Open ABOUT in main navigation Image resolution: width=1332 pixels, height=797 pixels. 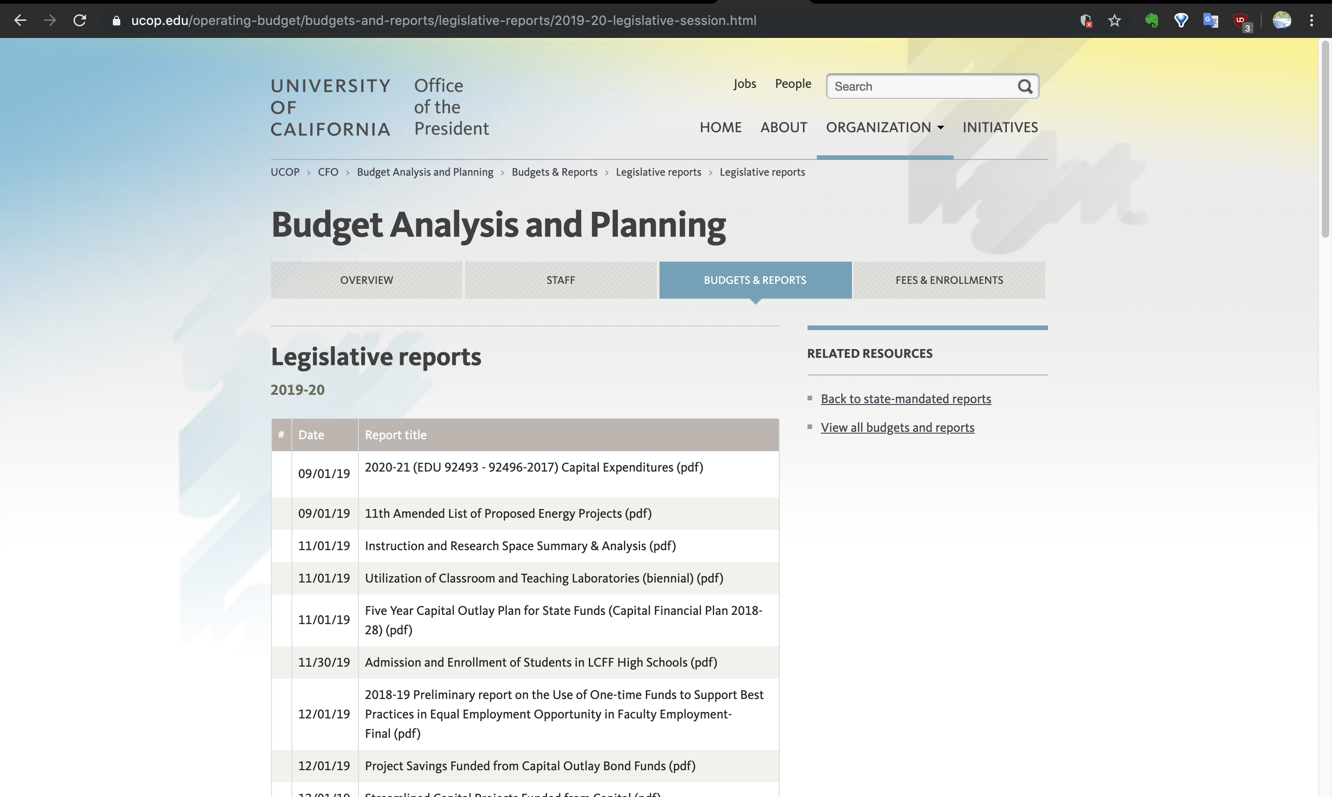[x=783, y=127]
